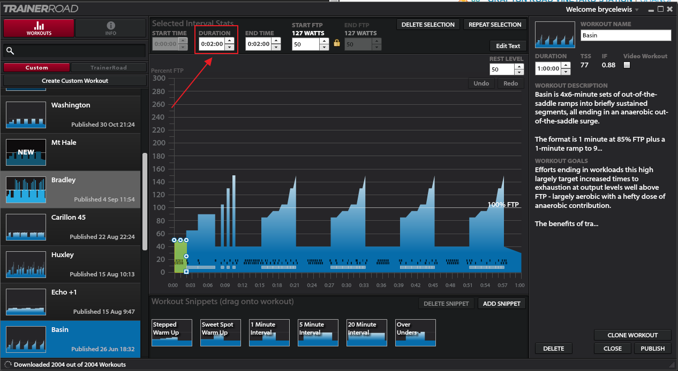Select 1 Minute Interval snippet
The image size is (678, 371).
coord(269,333)
